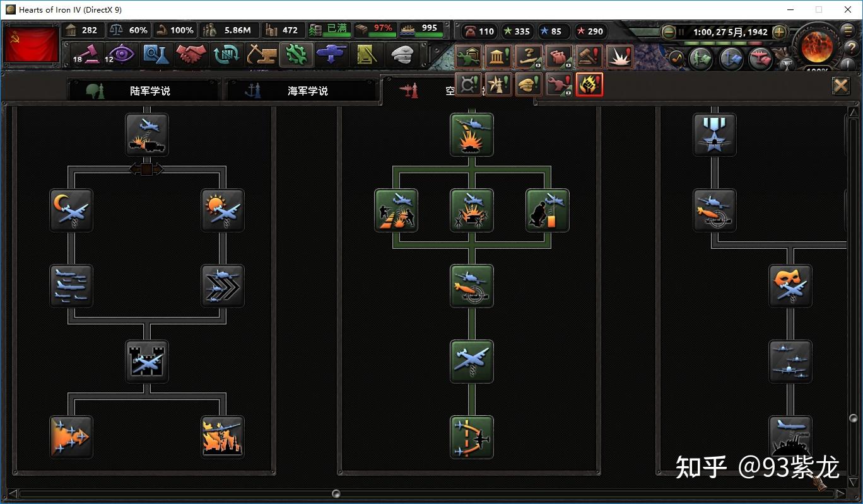Viewport: 863px width, 504px height.
Task: Select the green doctrine with plane and soldiers
Action: [396, 210]
